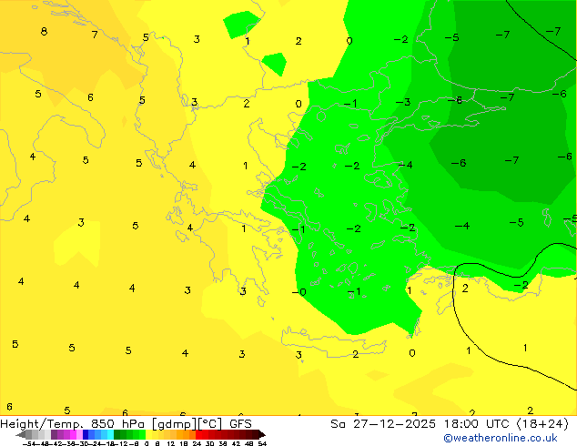Click the 'Height/Temp.' title text
577x446 pixels.
[41, 424]
